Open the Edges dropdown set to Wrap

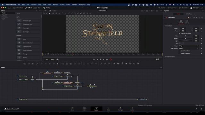[x=189, y=46]
